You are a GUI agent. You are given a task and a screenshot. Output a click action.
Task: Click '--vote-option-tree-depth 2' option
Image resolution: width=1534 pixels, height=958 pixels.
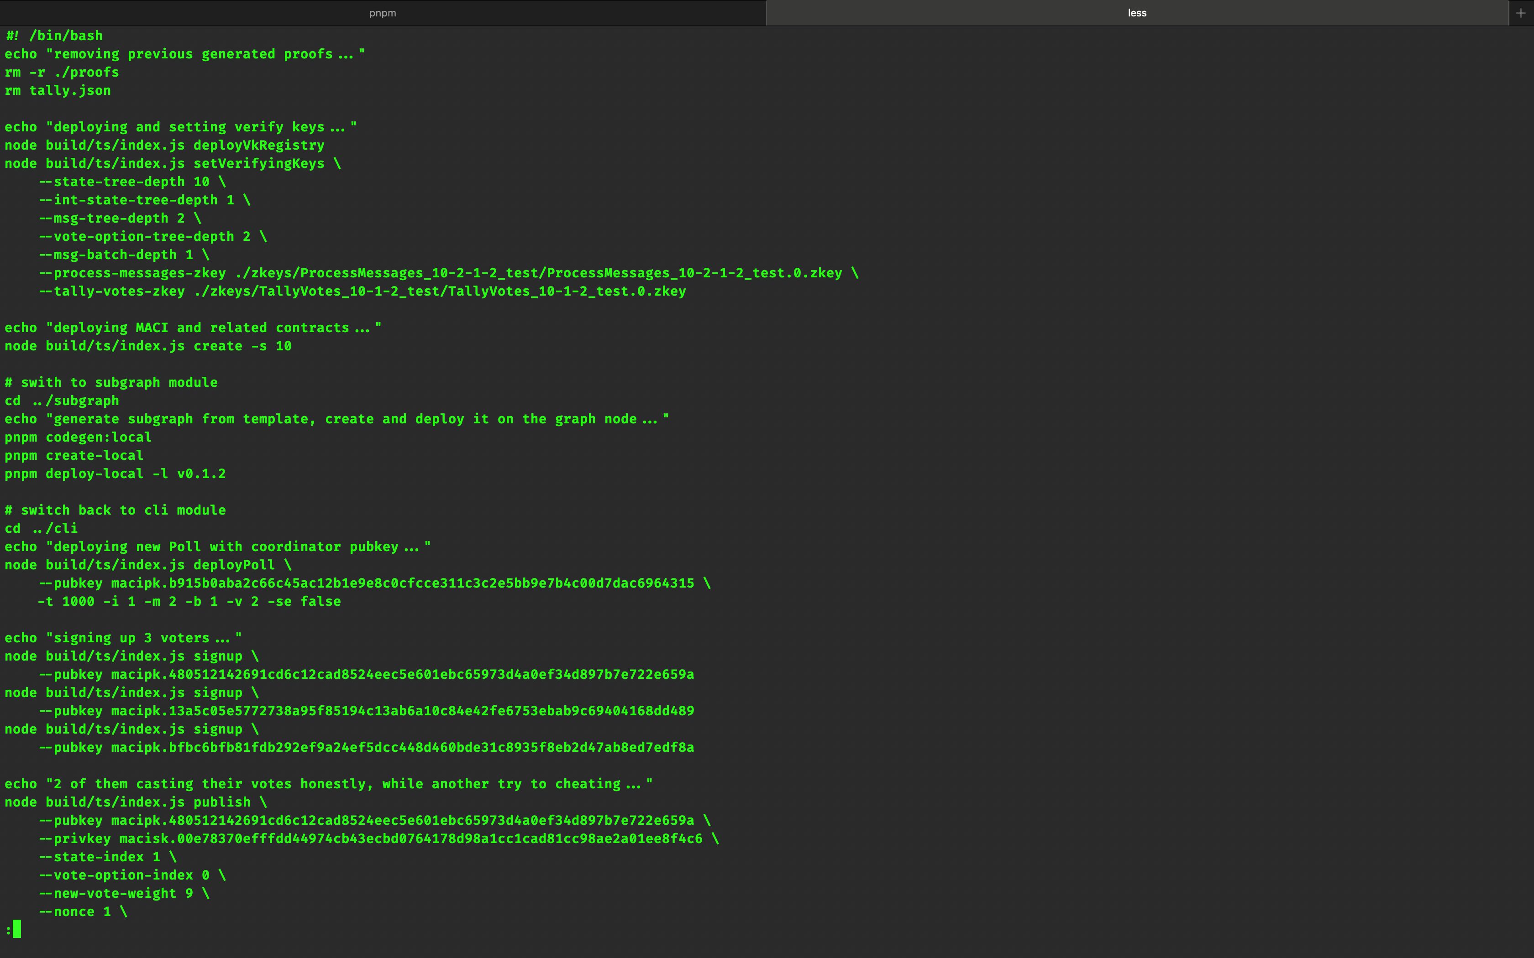[153, 236]
